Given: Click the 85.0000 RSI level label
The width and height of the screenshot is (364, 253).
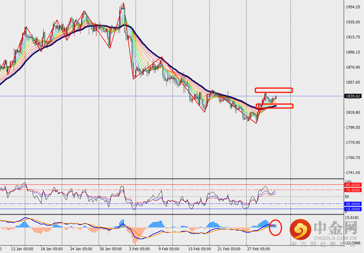Looking at the screenshot, I should click(354, 185).
